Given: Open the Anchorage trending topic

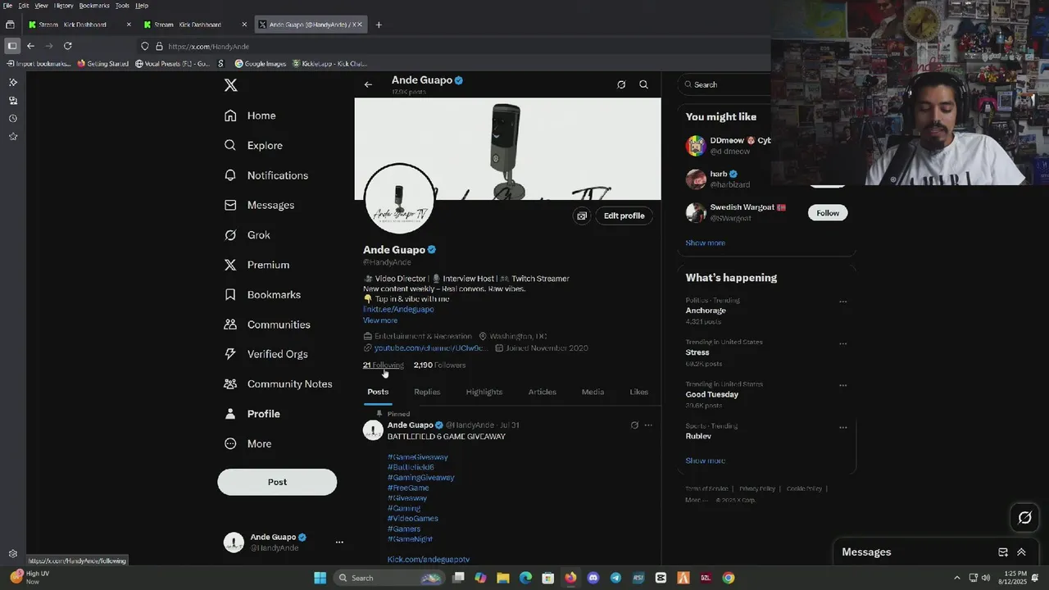Looking at the screenshot, I should [706, 311].
